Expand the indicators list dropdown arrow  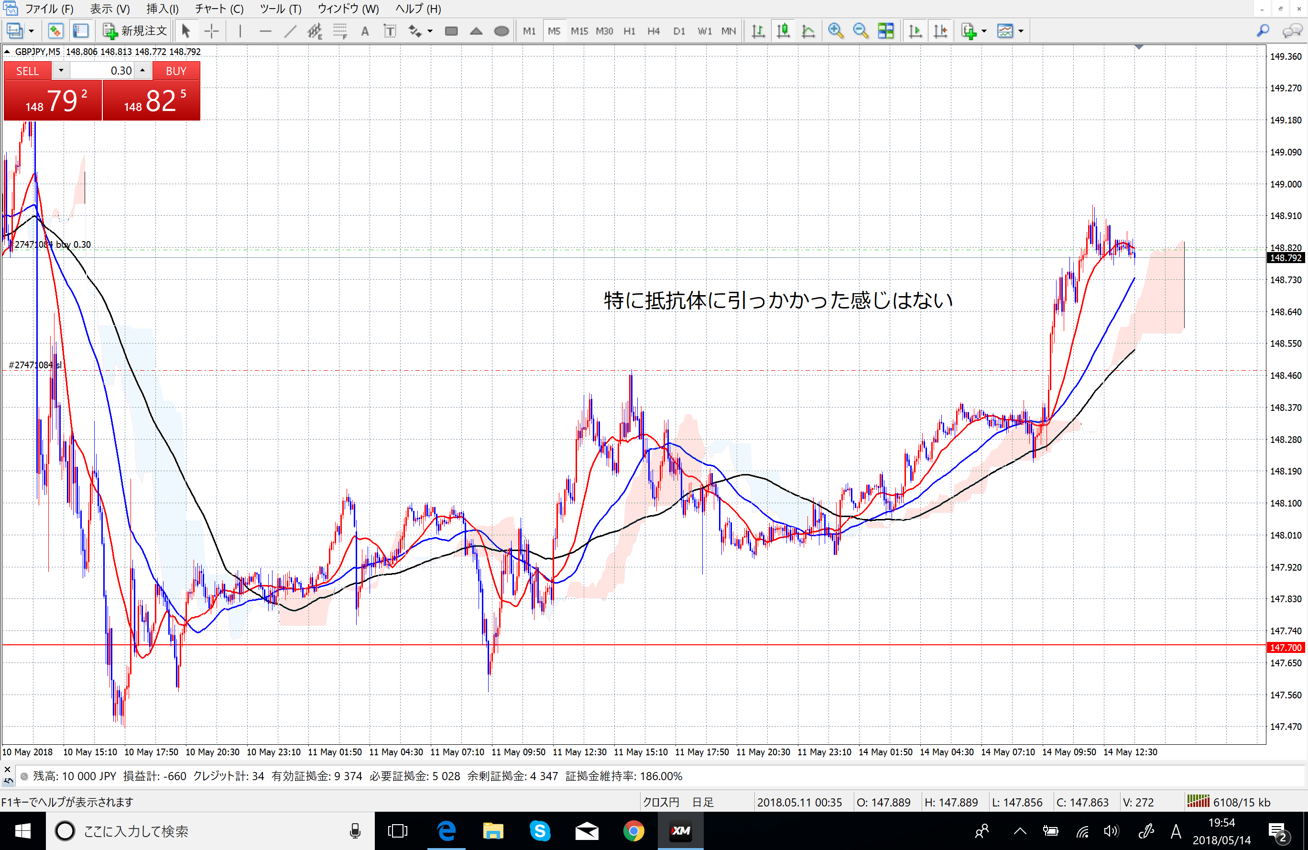984,32
